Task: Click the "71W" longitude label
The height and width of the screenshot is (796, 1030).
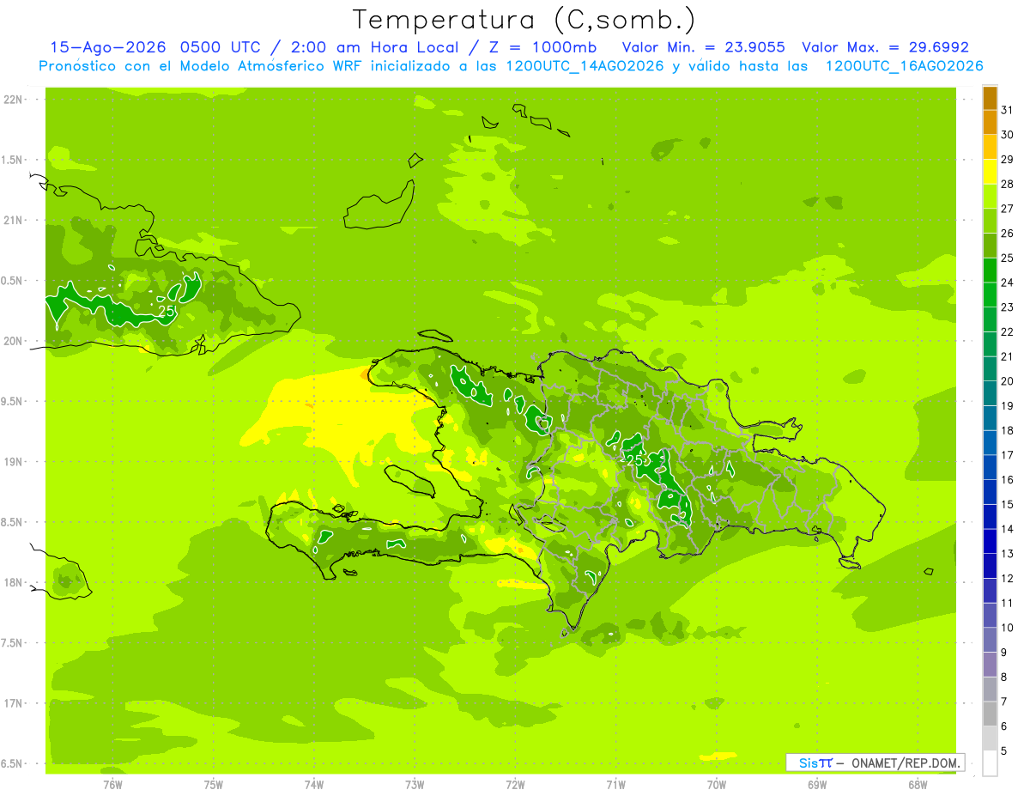Action: click(x=615, y=784)
